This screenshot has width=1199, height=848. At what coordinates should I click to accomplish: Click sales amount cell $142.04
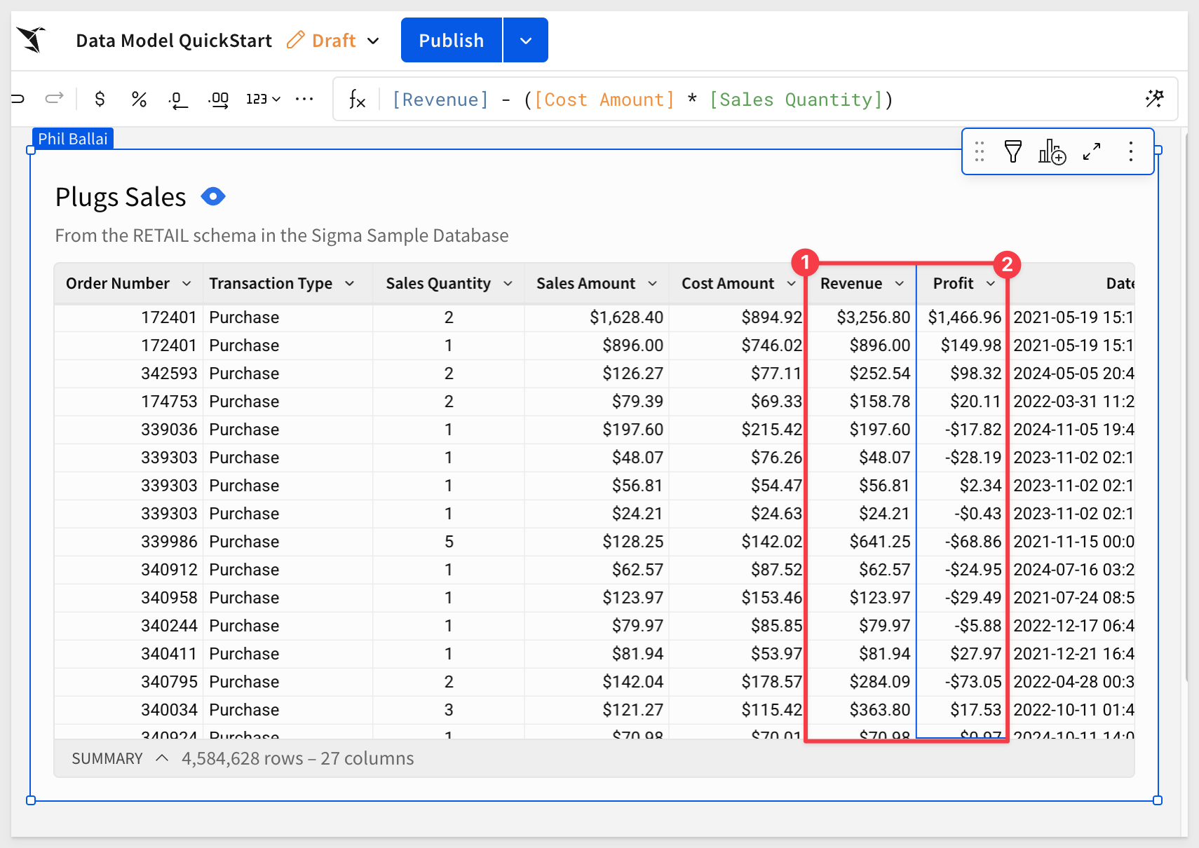(597, 682)
